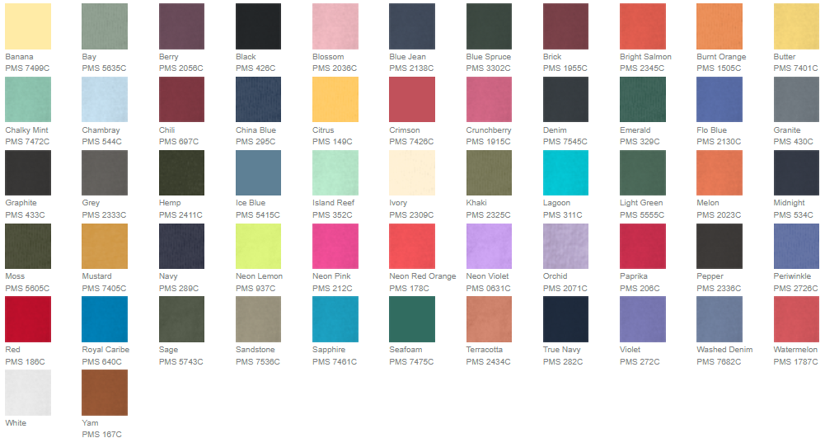This screenshot has width=825, height=438.
Task: Pick the Bright Salmon swatch
Action: (x=643, y=26)
